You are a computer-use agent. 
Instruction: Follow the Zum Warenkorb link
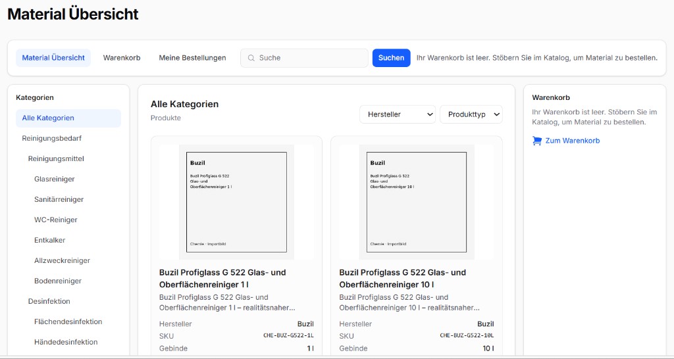(572, 141)
